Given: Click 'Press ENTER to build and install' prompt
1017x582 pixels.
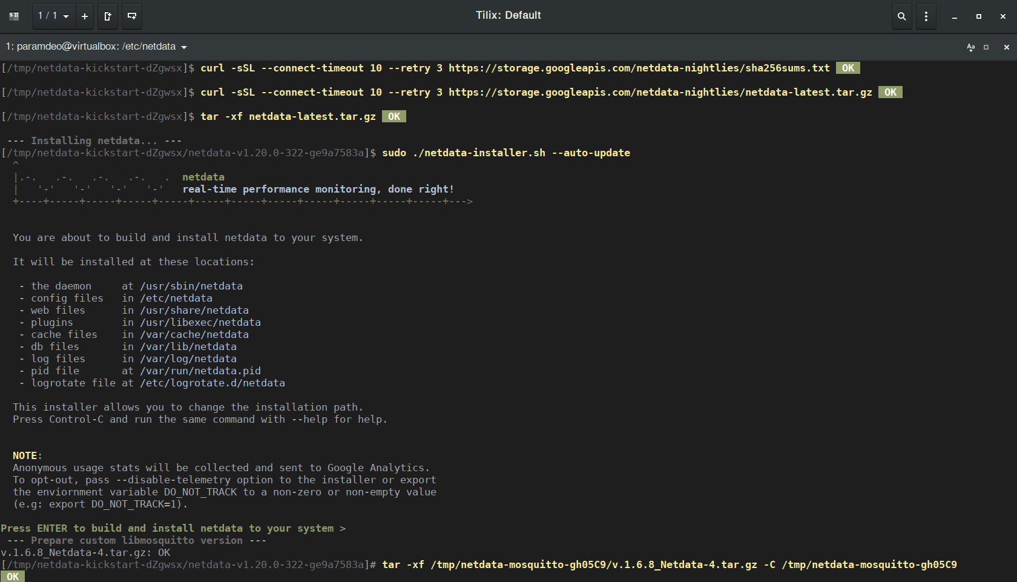Looking at the screenshot, I should click(x=173, y=528).
